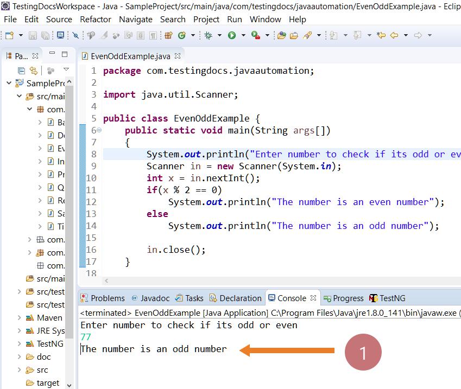Minimize the Package Explorer panel
461x389 pixels.
pos(52,54)
